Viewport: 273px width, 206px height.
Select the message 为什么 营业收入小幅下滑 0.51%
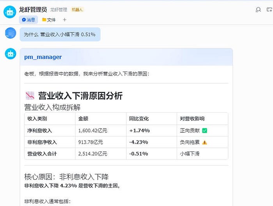coord(60,34)
